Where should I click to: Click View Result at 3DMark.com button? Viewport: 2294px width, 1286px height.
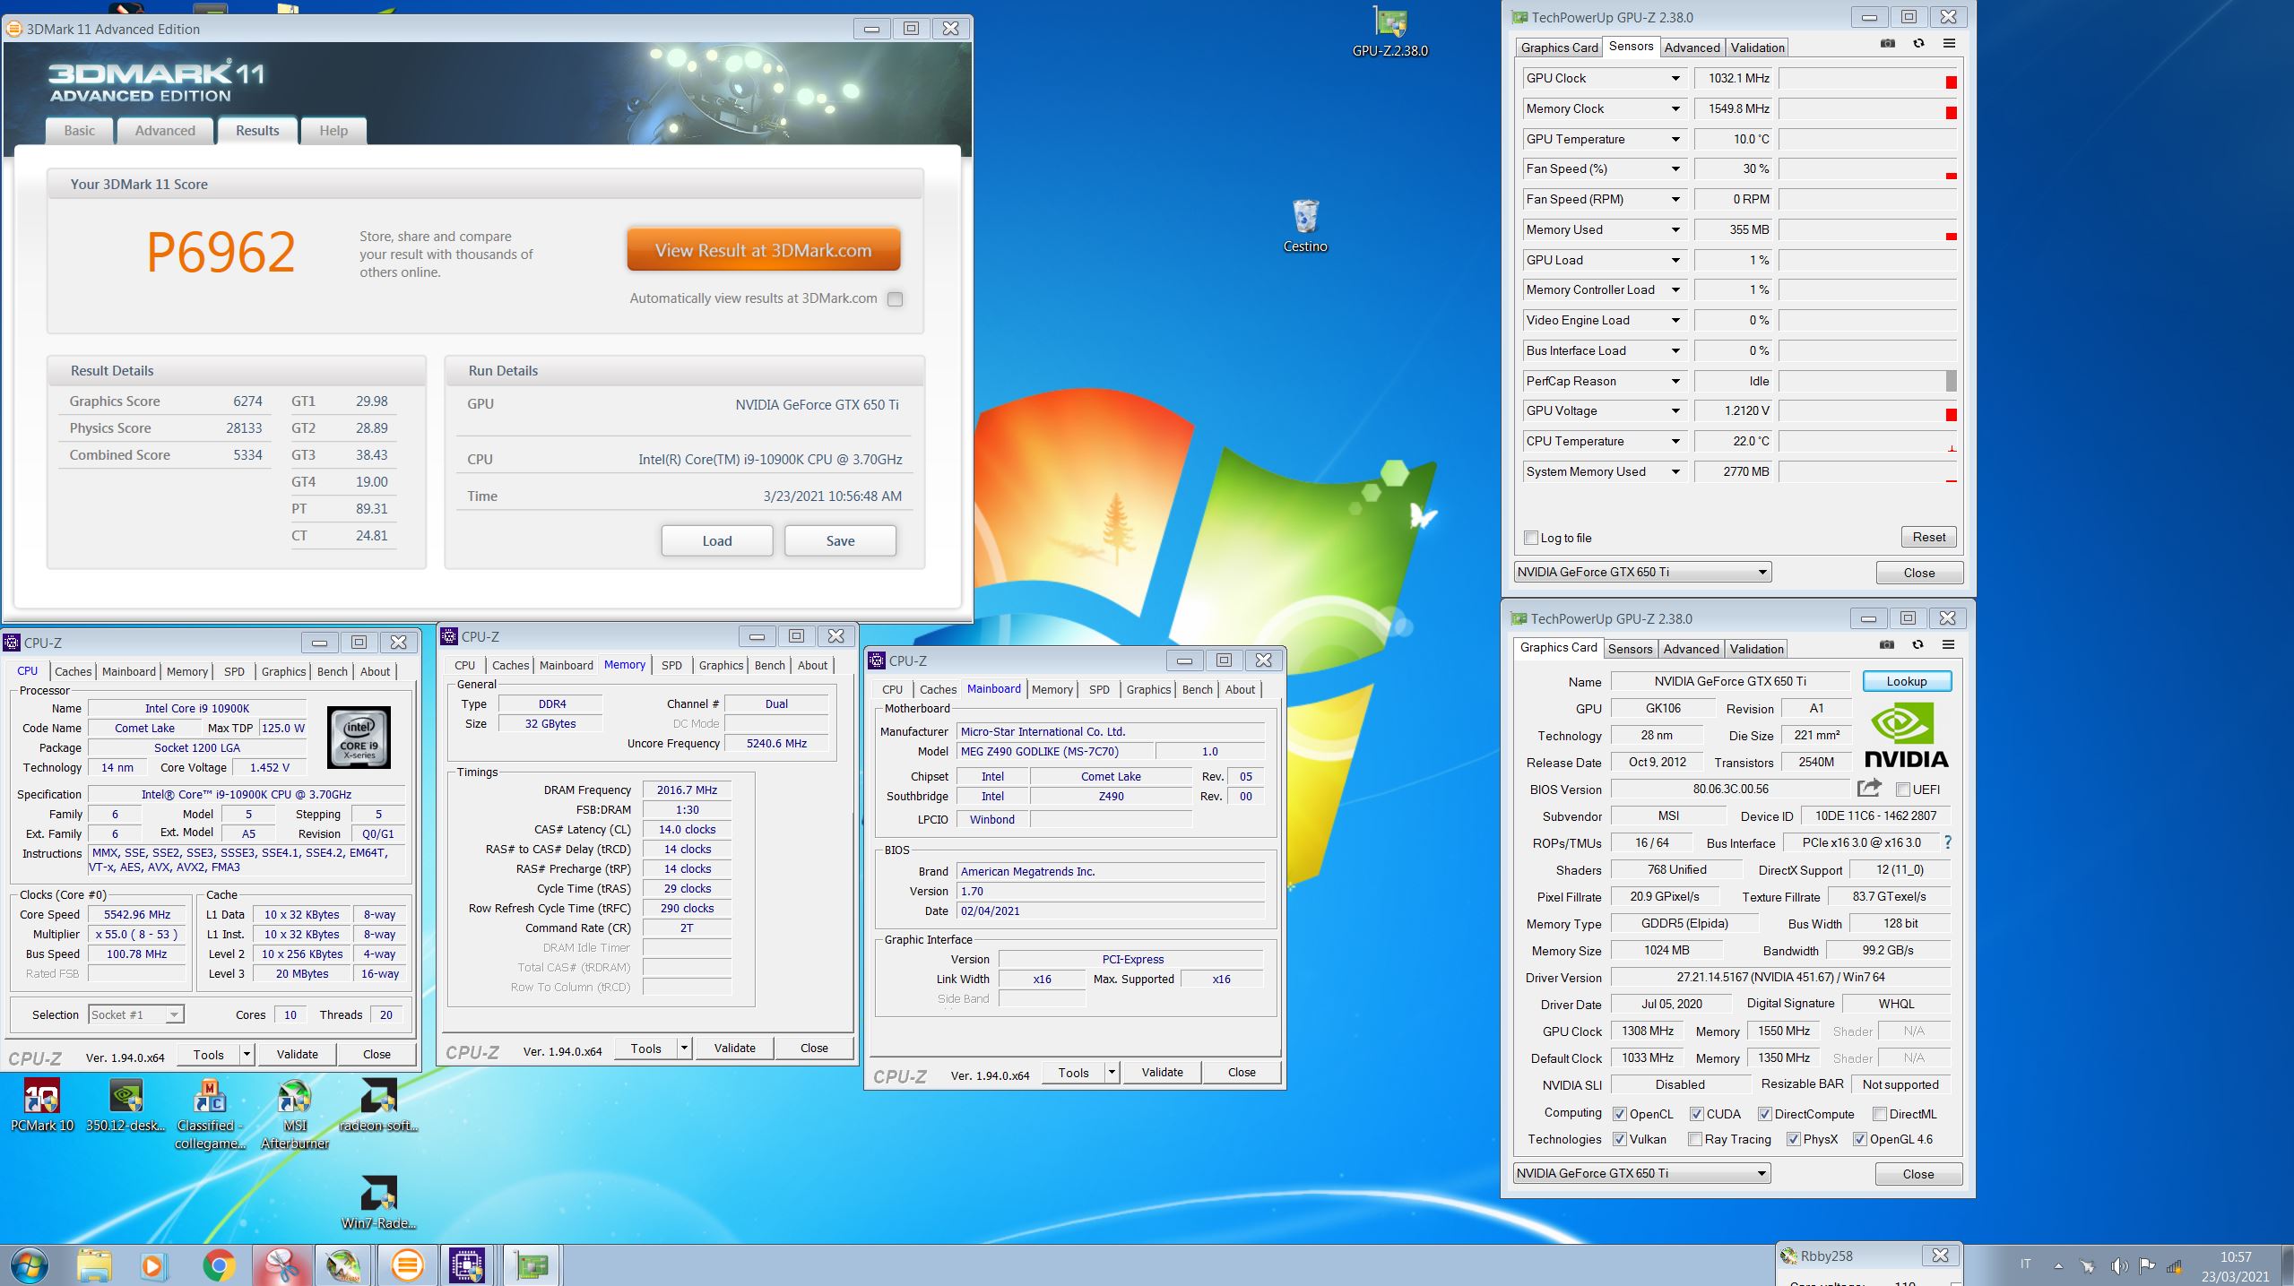763,250
